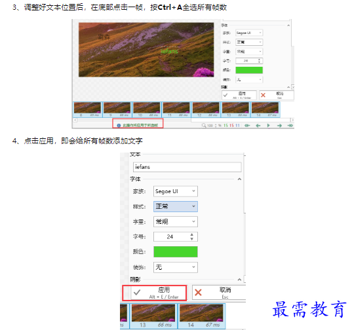Select frame 14 (67 ms) in lower timeline

202,316
